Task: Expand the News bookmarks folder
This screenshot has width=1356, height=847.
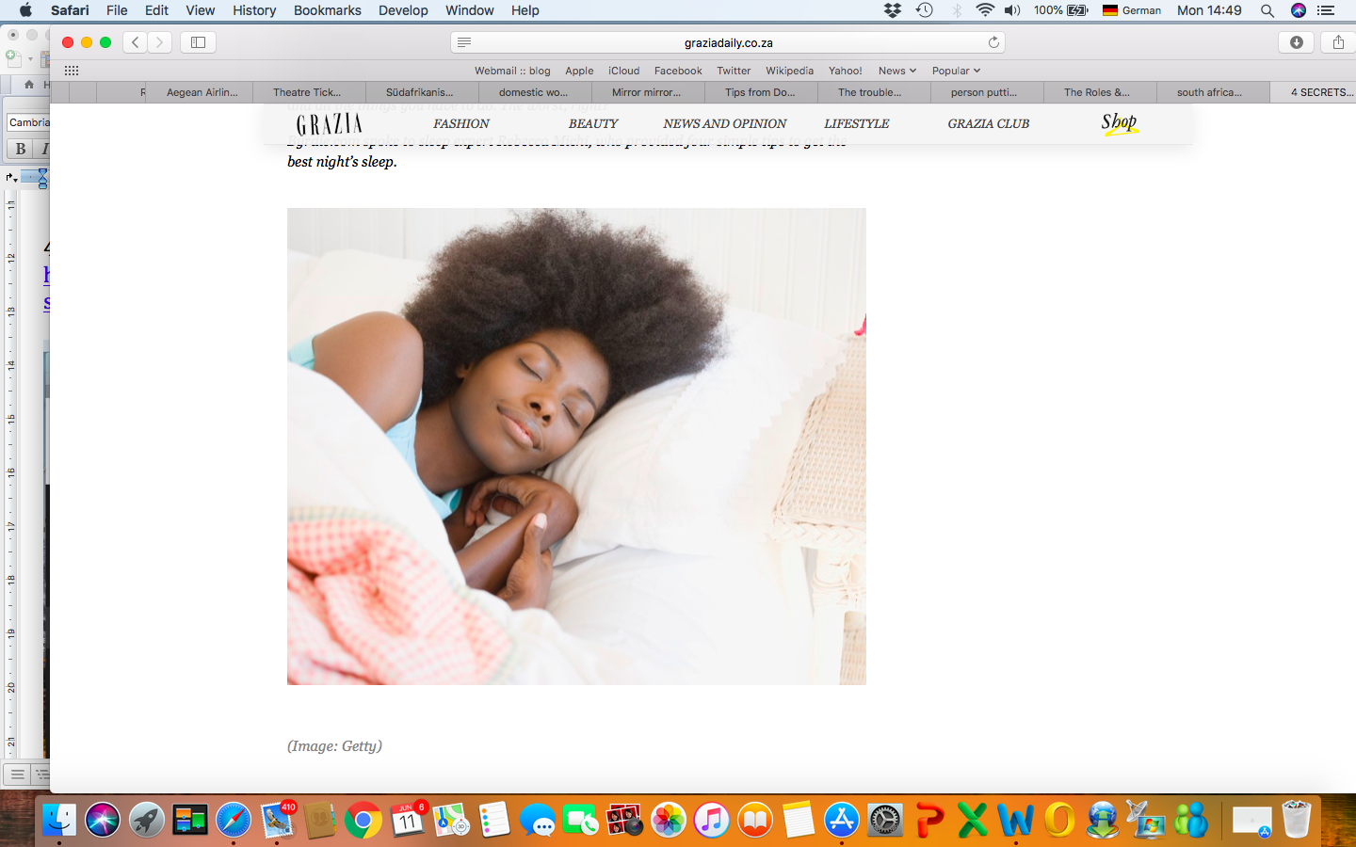Action: (x=896, y=71)
